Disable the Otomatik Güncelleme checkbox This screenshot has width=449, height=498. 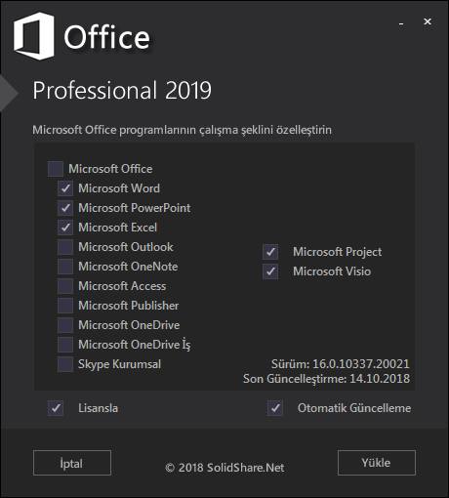pyautogui.click(x=275, y=408)
